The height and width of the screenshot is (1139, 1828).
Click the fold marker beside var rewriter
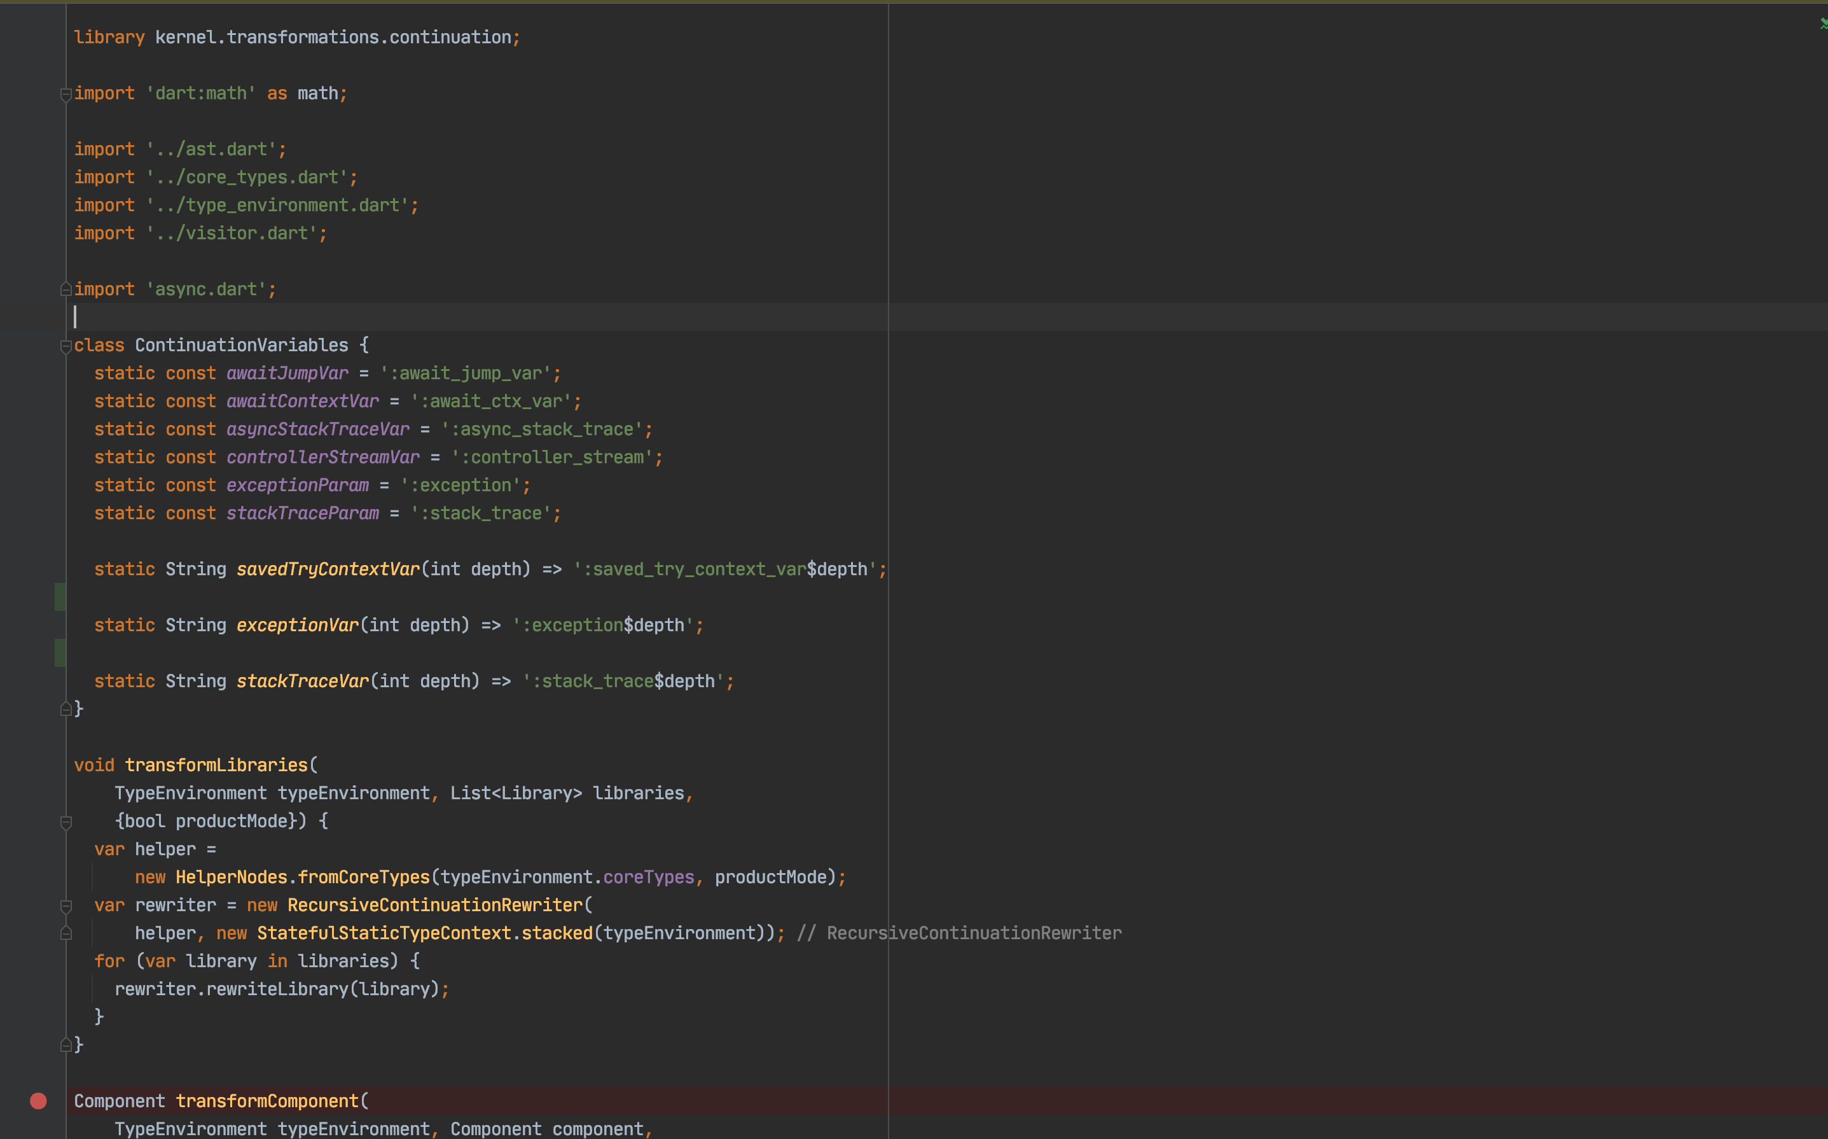tap(66, 905)
